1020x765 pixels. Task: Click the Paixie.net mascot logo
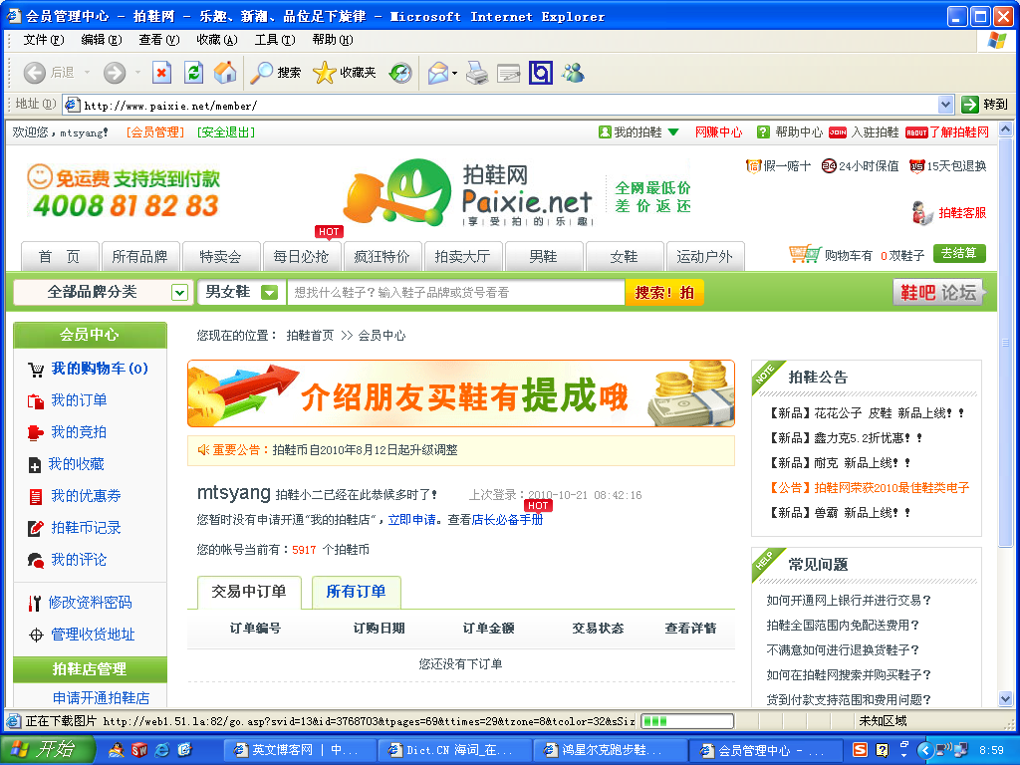(397, 192)
